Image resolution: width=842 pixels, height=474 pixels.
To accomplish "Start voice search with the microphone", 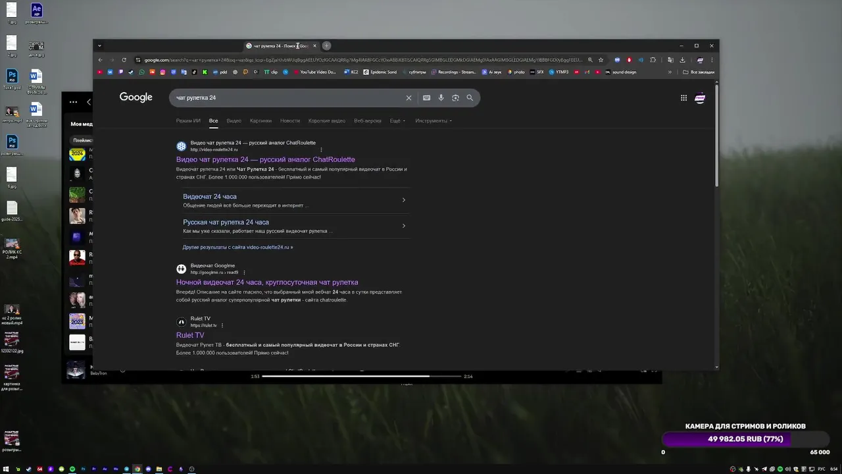I will coord(441,97).
